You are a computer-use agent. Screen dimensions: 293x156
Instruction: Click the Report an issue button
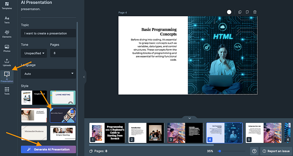tap(276, 151)
